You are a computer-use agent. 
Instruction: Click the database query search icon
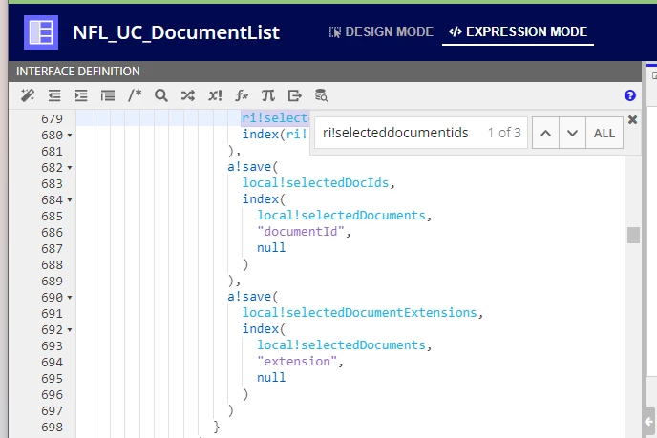pyautogui.click(x=322, y=95)
